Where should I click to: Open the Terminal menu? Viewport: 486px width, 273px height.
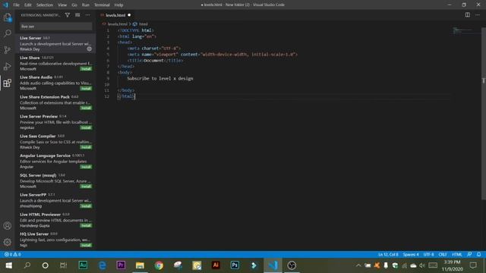(x=102, y=5)
